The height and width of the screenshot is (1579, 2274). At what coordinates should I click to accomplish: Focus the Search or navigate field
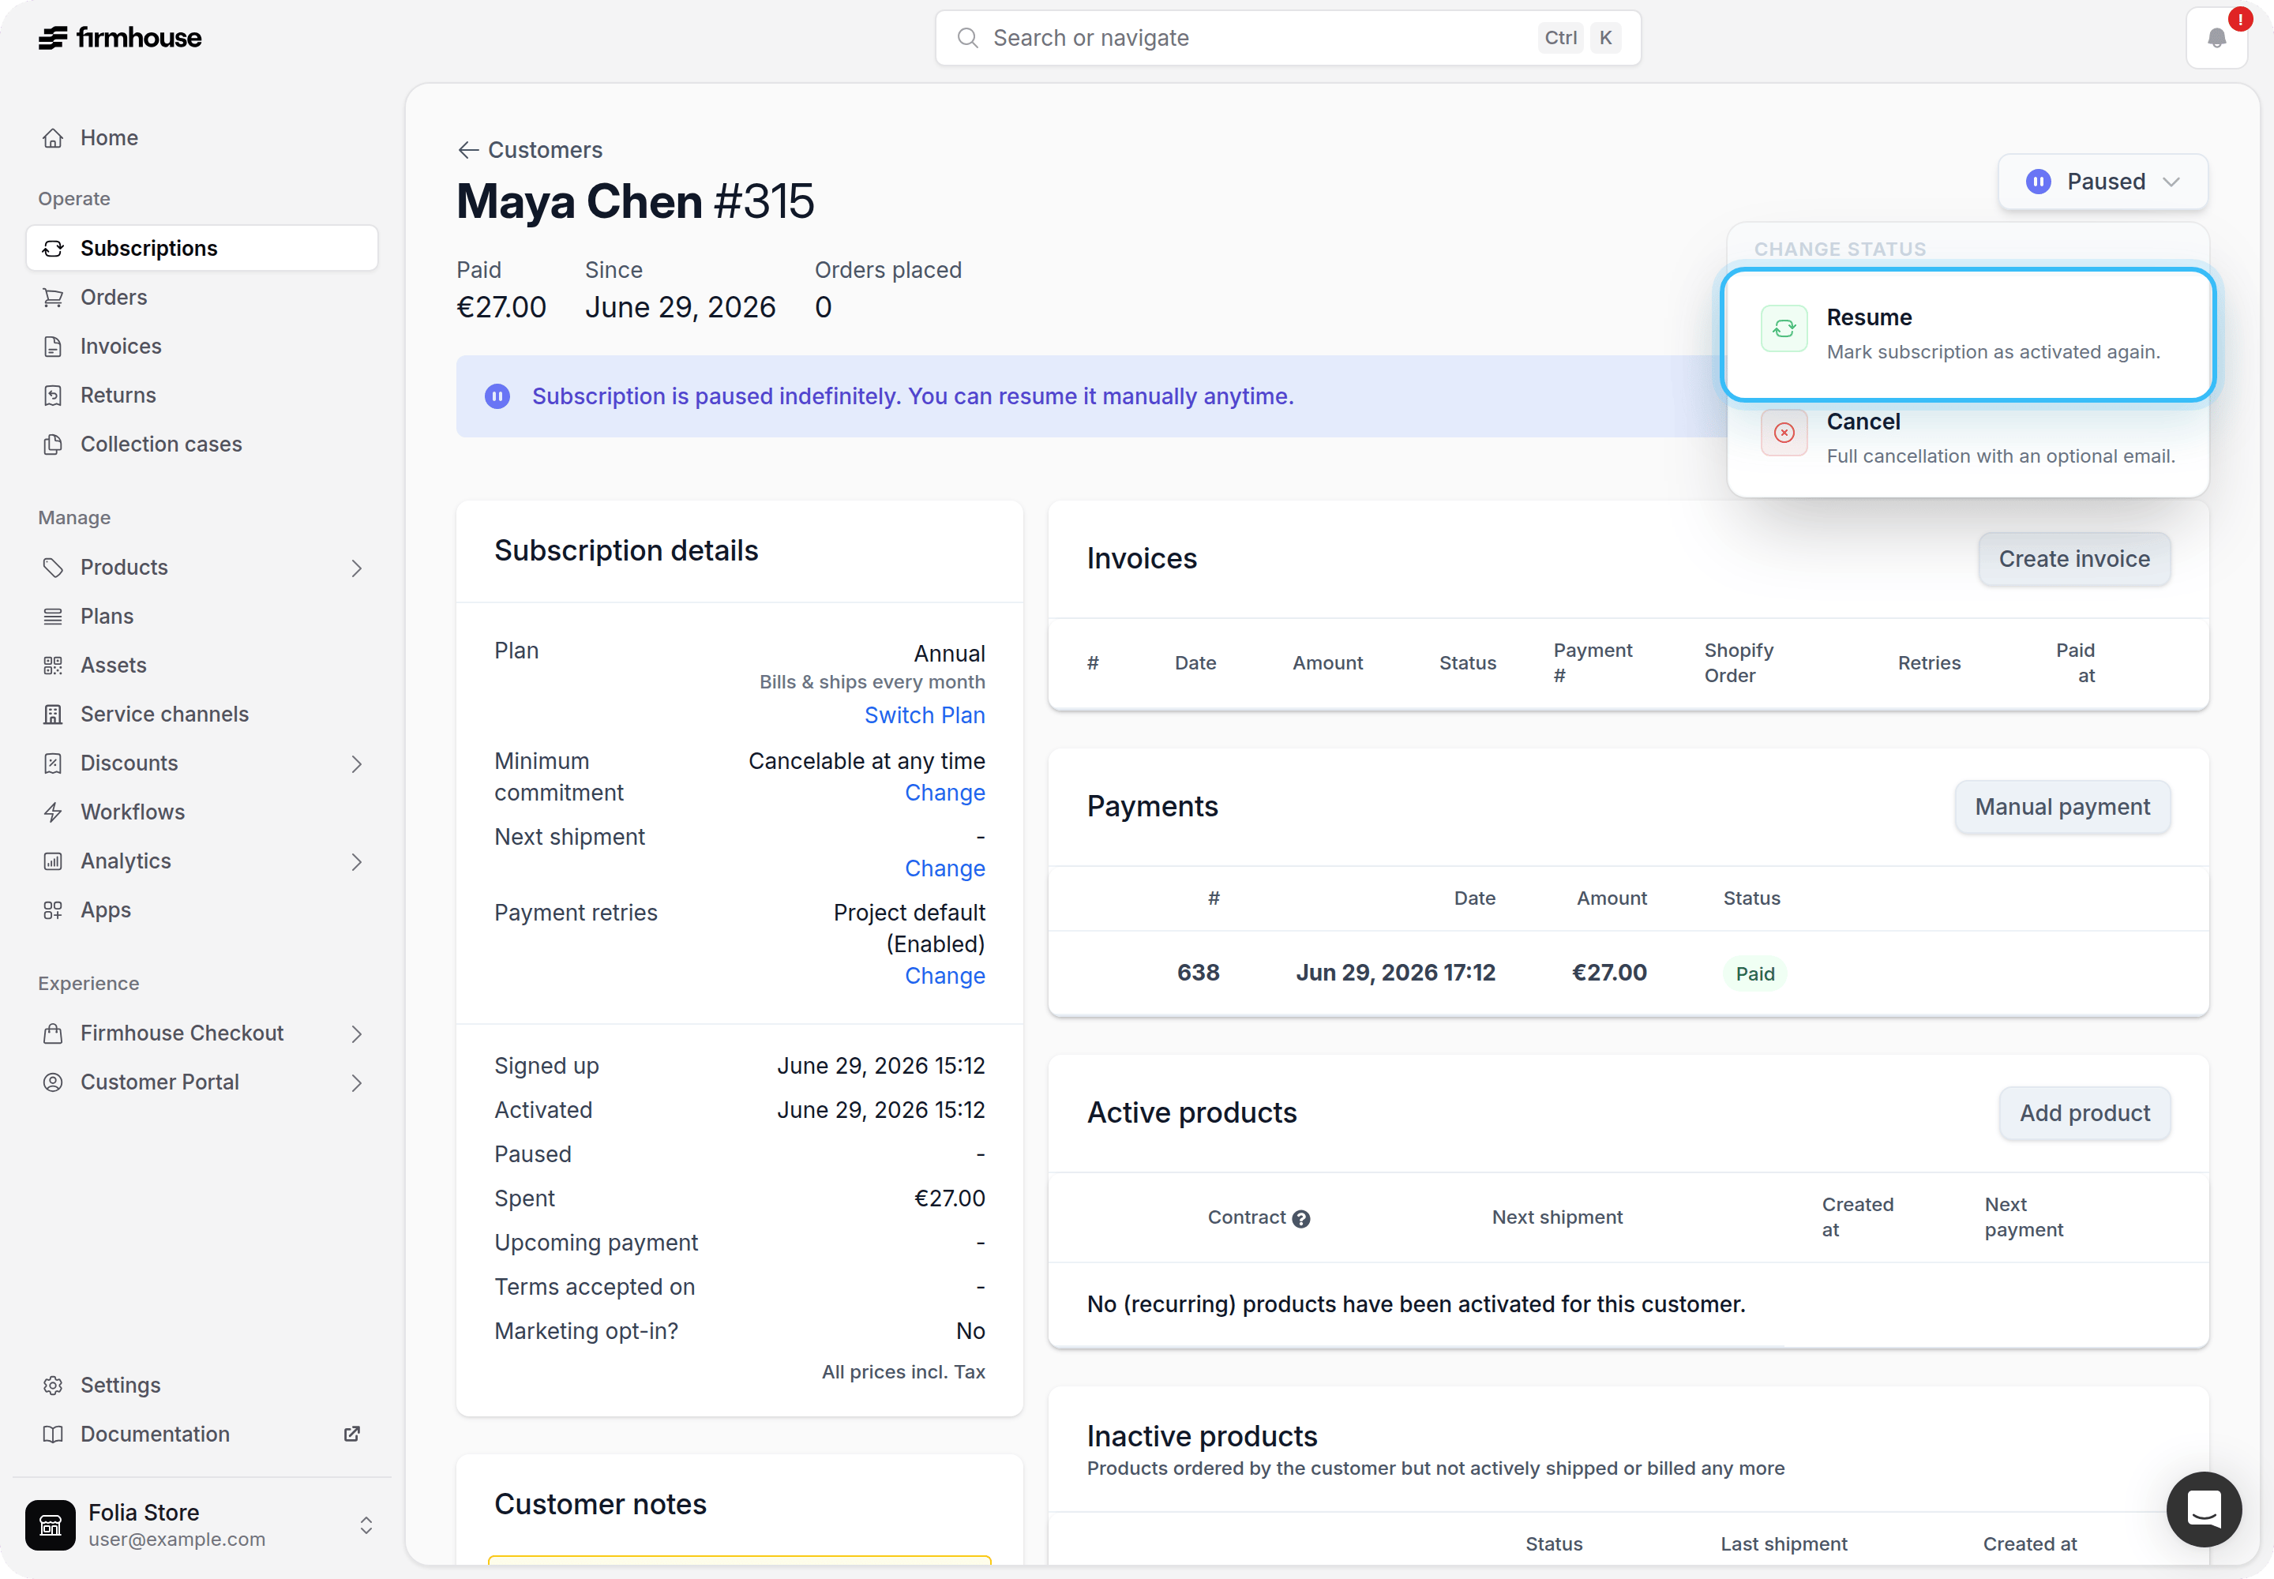coord(1289,38)
